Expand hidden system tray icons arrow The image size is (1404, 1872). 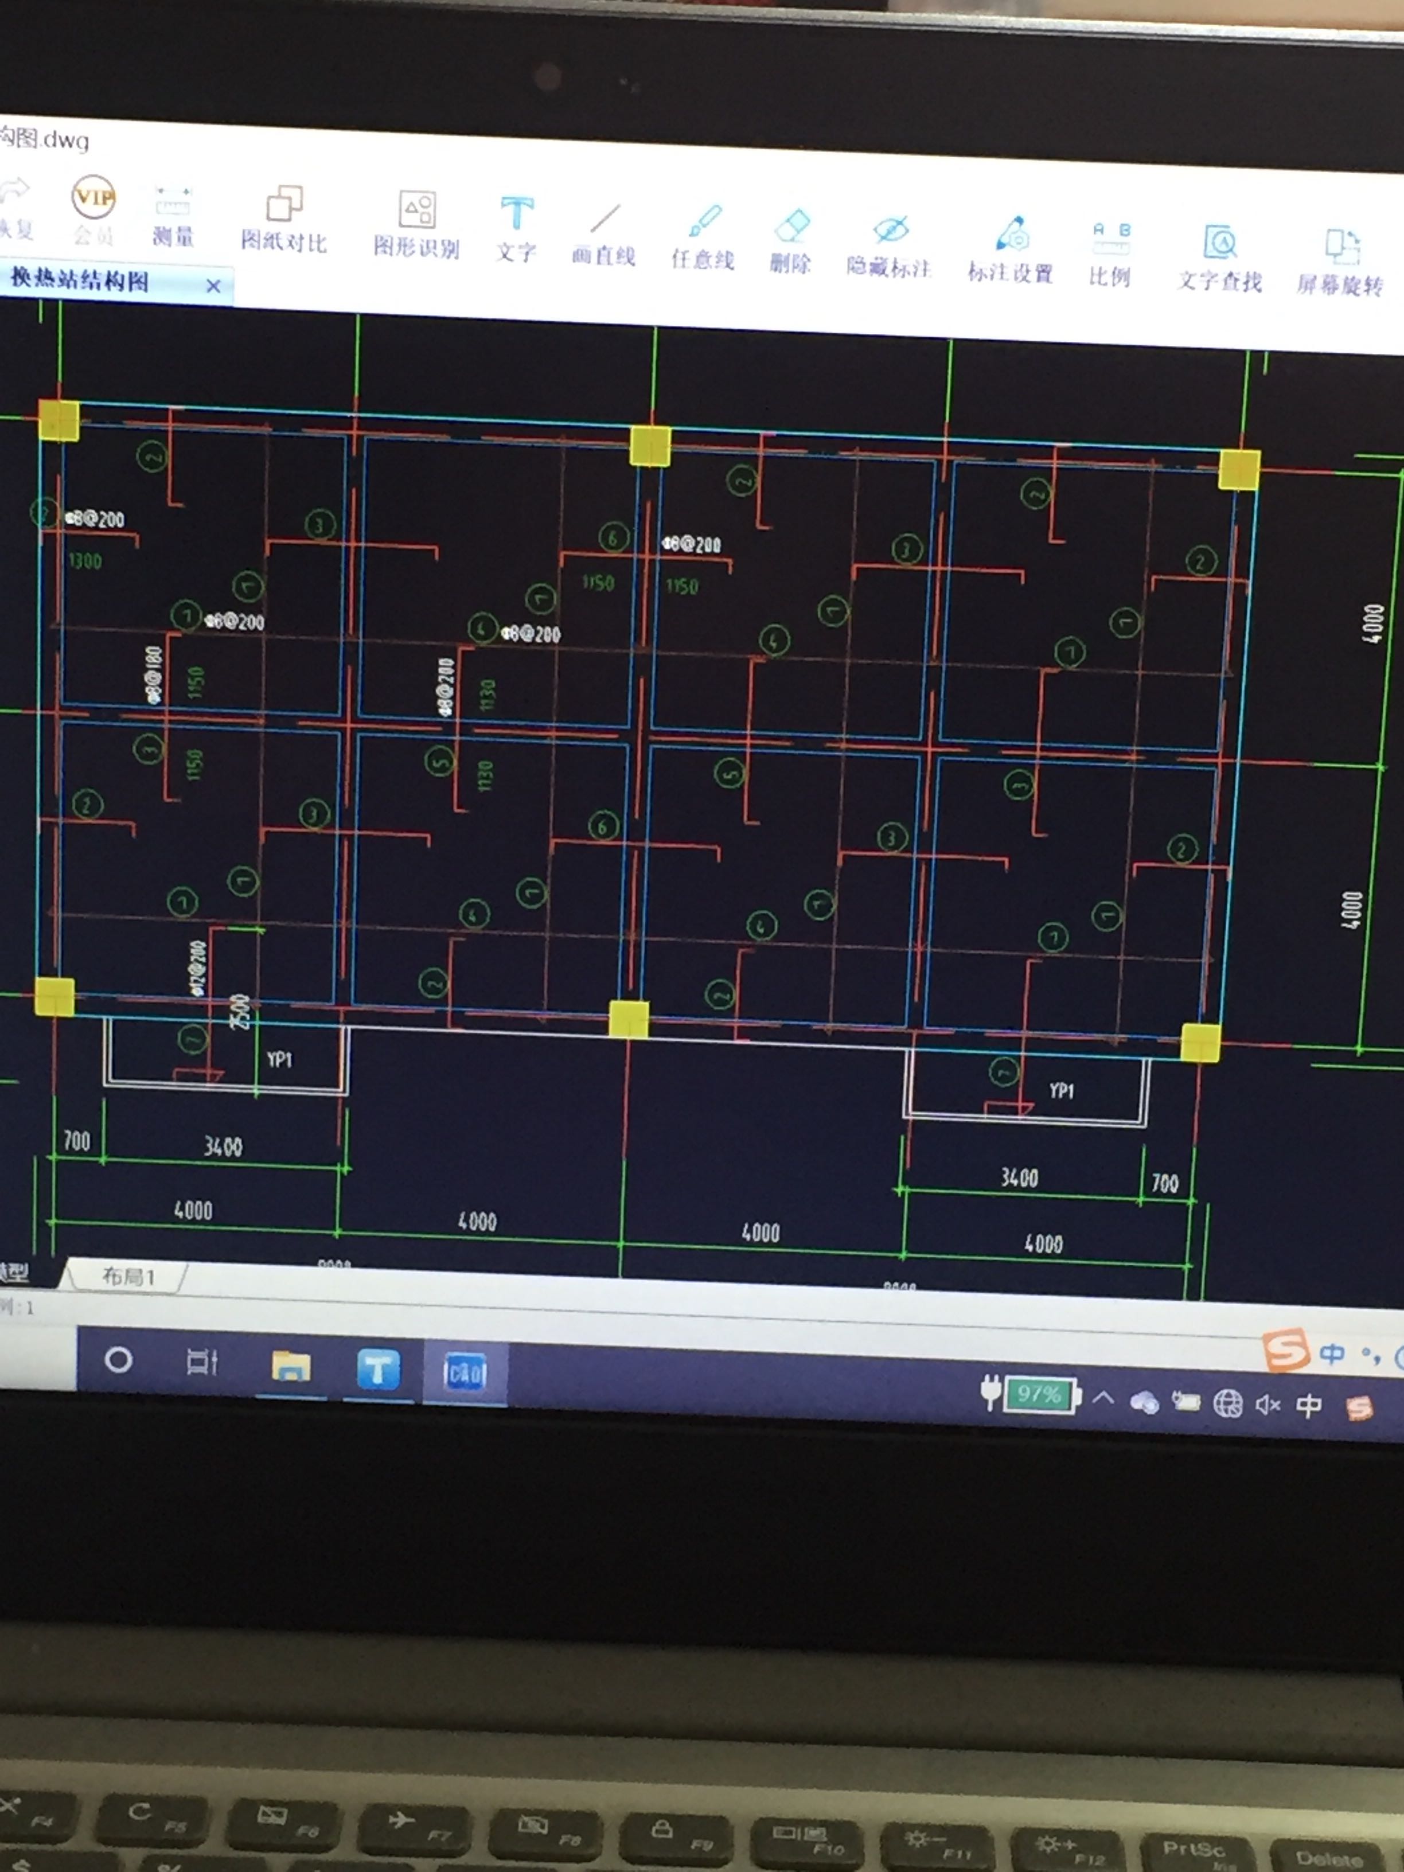pyautogui.click(x=1103, y=1397)
